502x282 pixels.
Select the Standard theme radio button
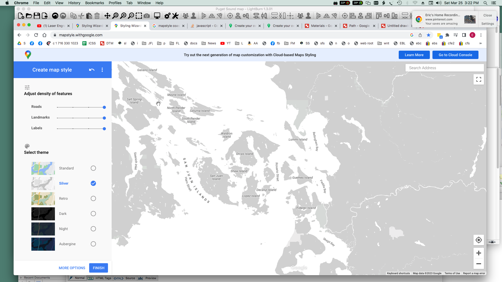pyautogui.click(x=93, y=168)
